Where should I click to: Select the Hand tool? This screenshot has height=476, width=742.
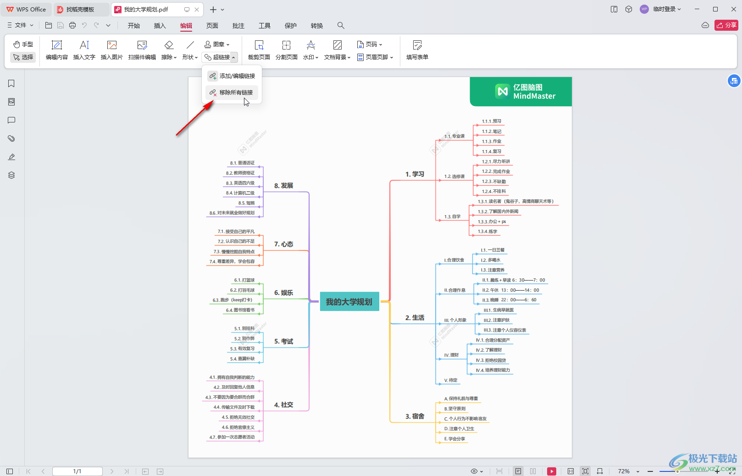23,44
